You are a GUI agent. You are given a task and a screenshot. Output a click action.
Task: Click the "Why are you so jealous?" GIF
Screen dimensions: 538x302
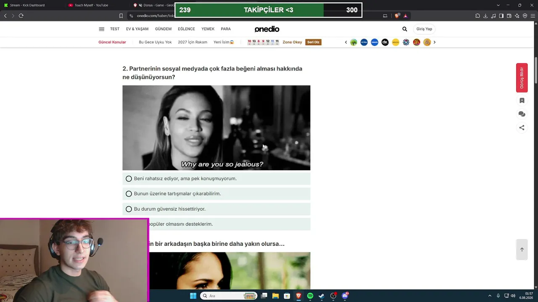click(x=216, y=128)
